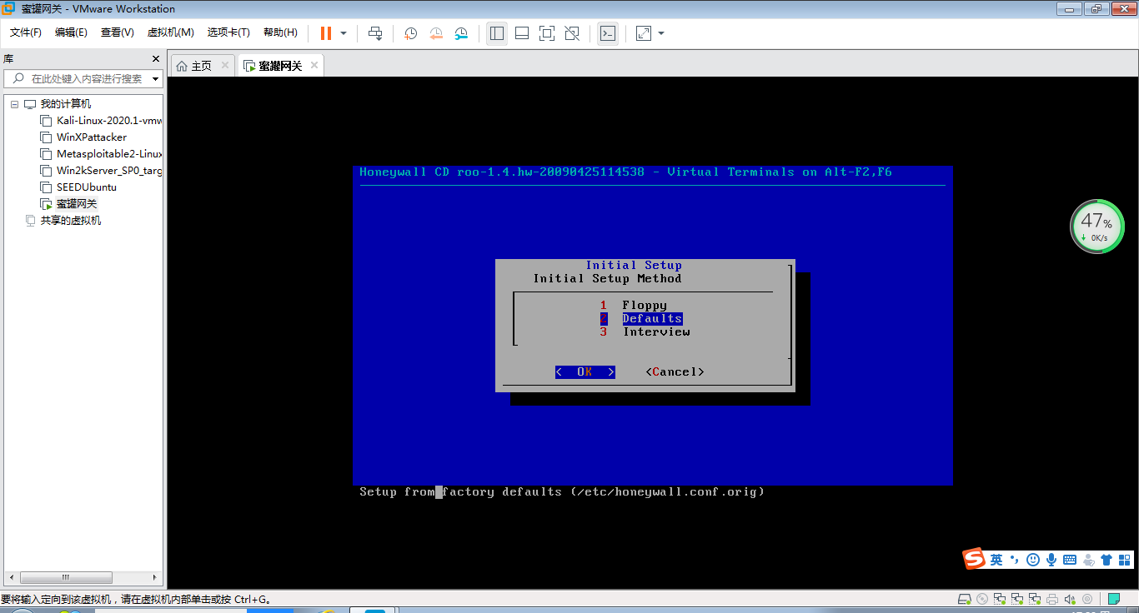Select 共享的虚拟机 in the library tree
The width and height of the screenshot is (1139, 613).
click(71, 221)
